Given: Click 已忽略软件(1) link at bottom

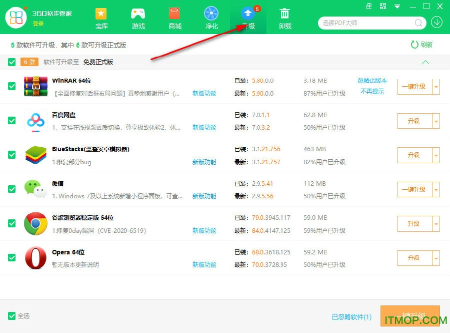Looking at the screenshot, I should click(351, 316).
